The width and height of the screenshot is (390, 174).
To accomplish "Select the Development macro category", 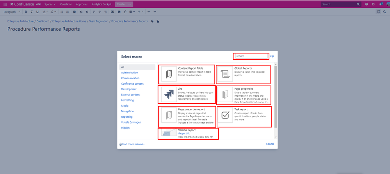I will [x=128, y=89].
